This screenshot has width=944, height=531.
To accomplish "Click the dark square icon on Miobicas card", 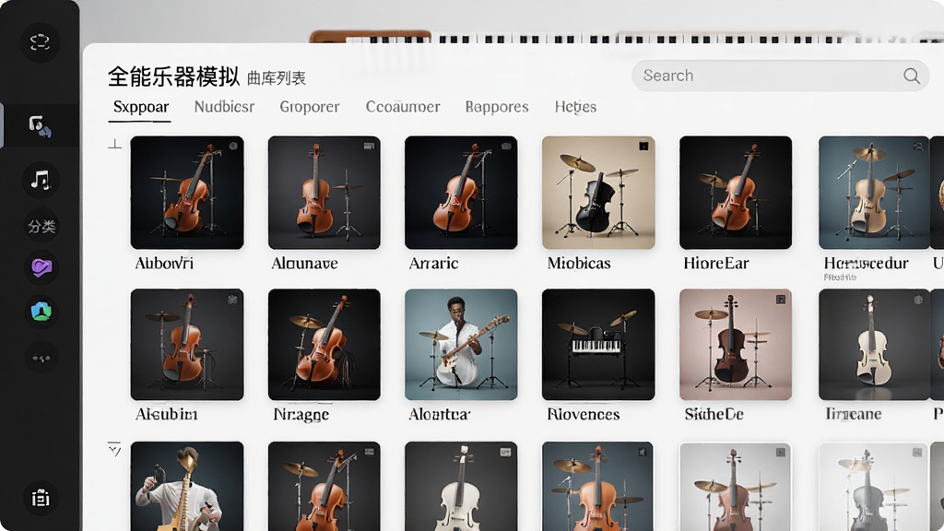I will [643, 146].
